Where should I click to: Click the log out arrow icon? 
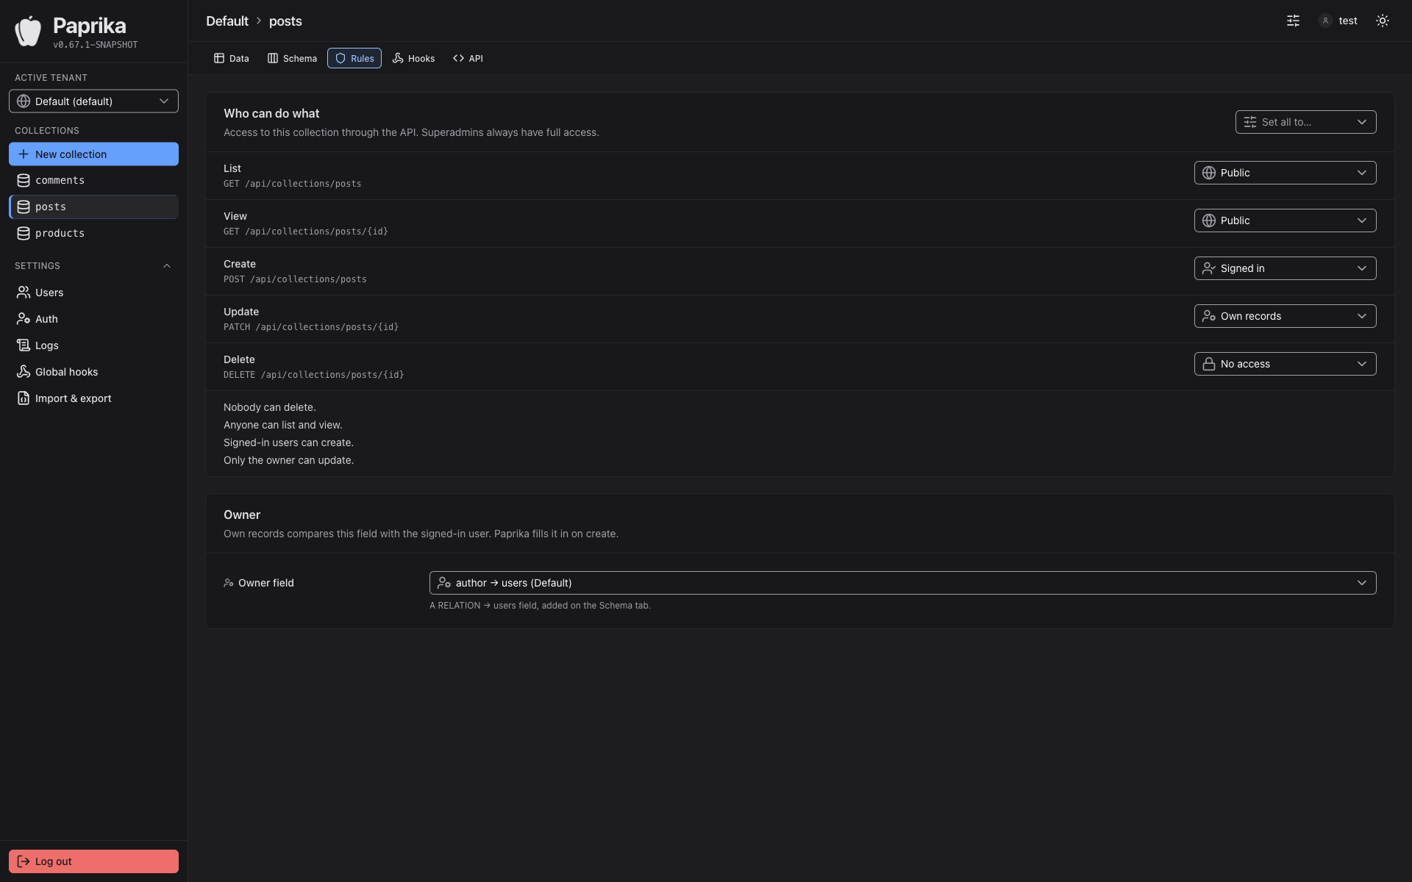point(24,861)
